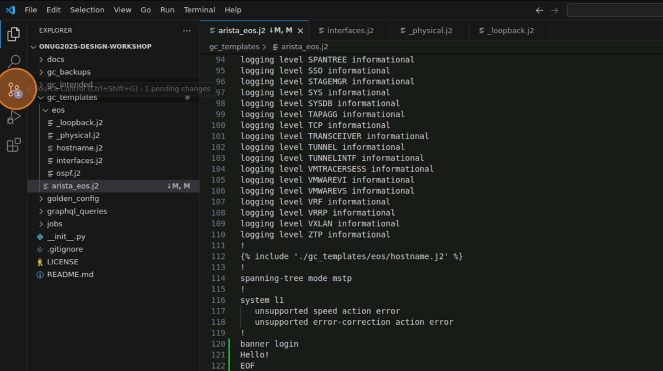Image resolution: width=663 pixels, height=371 pixels.
Task: Open the Run and Debug view
Action: 13,117
